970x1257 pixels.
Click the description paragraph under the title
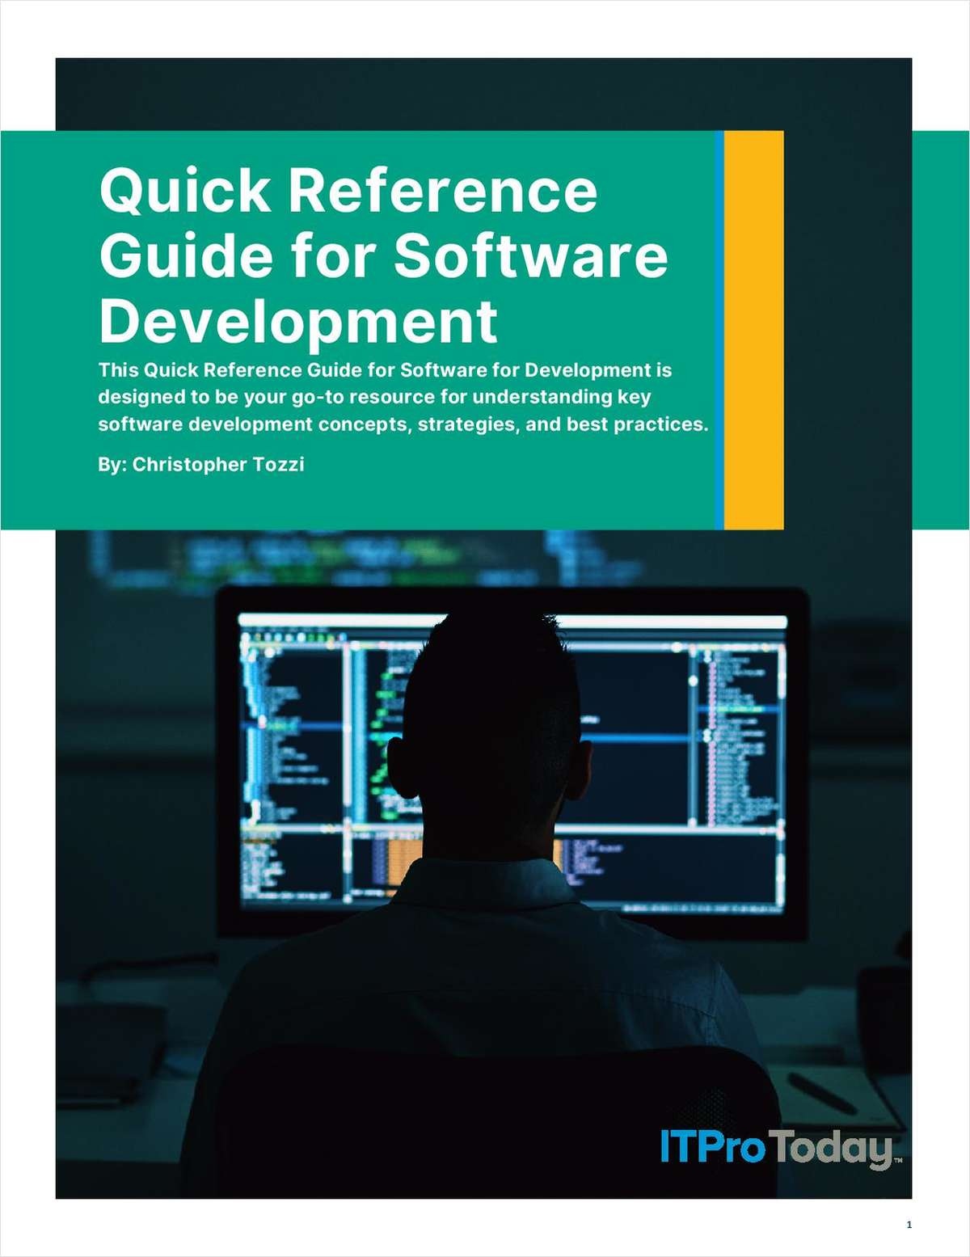pyautogui.click(x=403, y=397)
